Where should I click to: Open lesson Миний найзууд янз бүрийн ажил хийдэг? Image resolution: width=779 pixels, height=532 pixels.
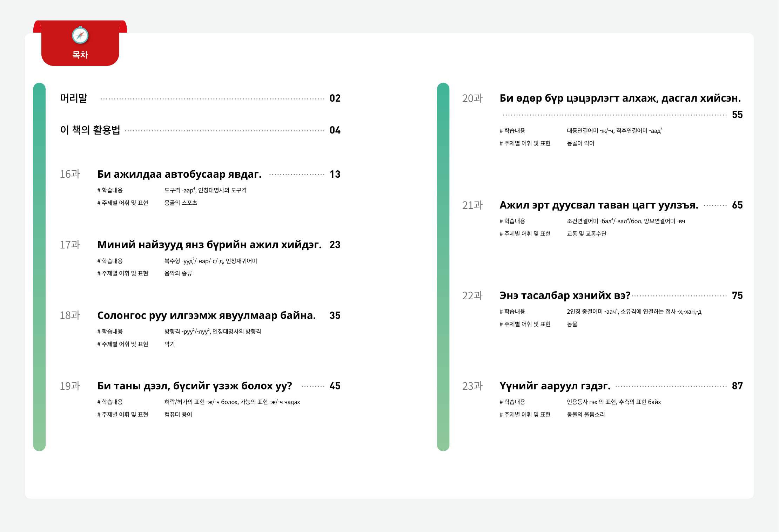[x=209, y=245]
